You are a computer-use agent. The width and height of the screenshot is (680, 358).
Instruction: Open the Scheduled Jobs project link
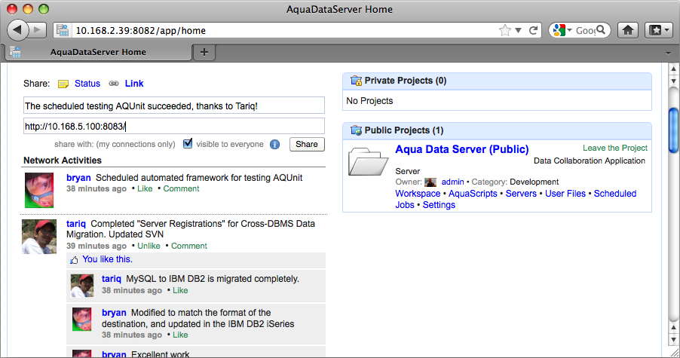tap(615, 194)
